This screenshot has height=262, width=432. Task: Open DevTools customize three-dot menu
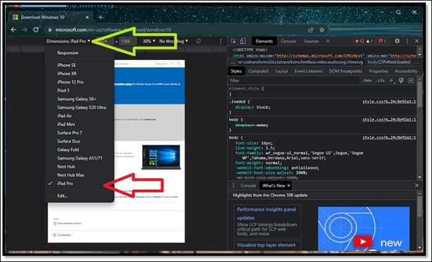[x=407, y=41]
